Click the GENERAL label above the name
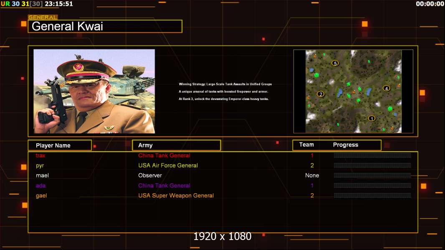The height and width of the screenshot is (250, 445). [x=43, y=17]
